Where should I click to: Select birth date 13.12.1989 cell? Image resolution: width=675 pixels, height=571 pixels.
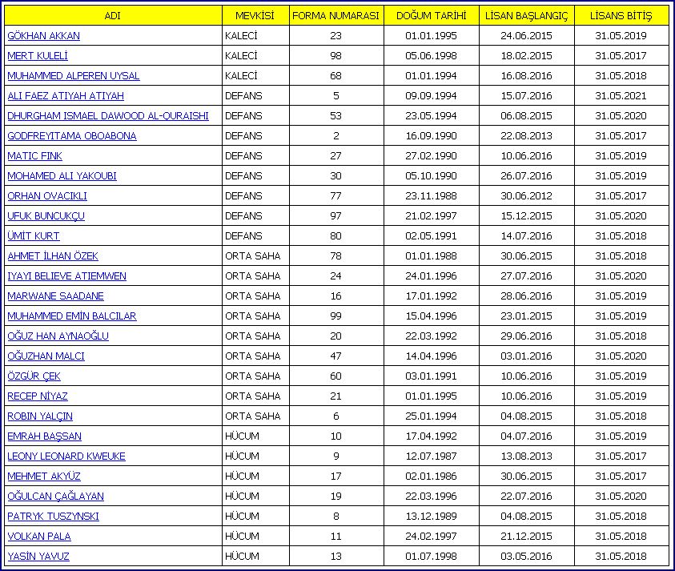(x=432, y=517)
